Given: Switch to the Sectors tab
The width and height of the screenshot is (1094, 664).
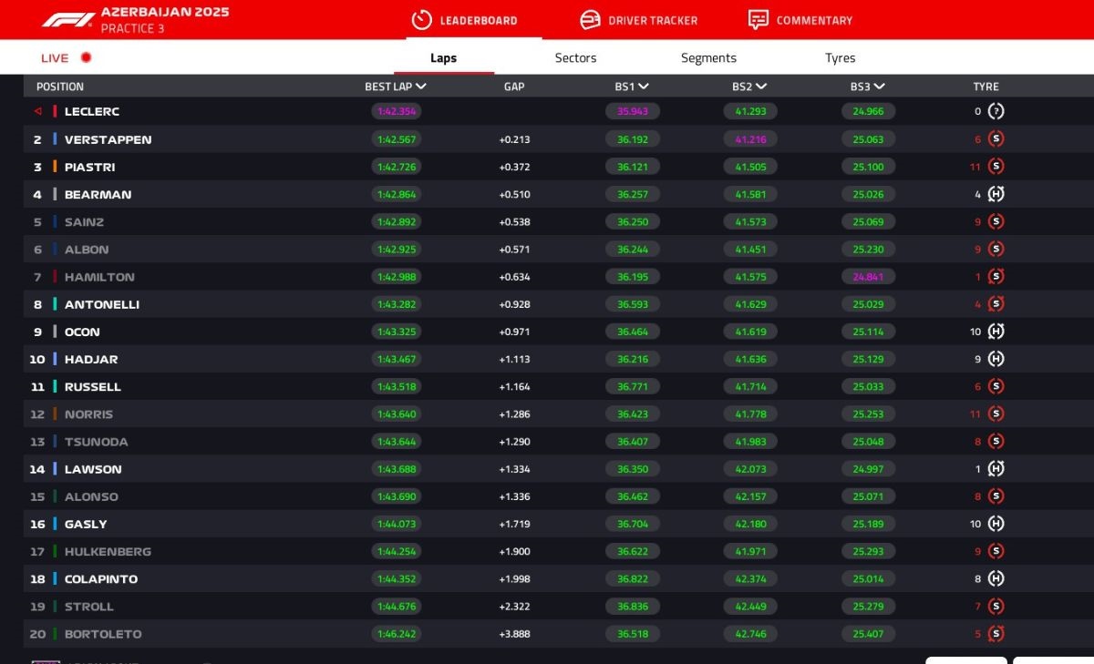Looking at the screenshot, I should tap(575, 57).
